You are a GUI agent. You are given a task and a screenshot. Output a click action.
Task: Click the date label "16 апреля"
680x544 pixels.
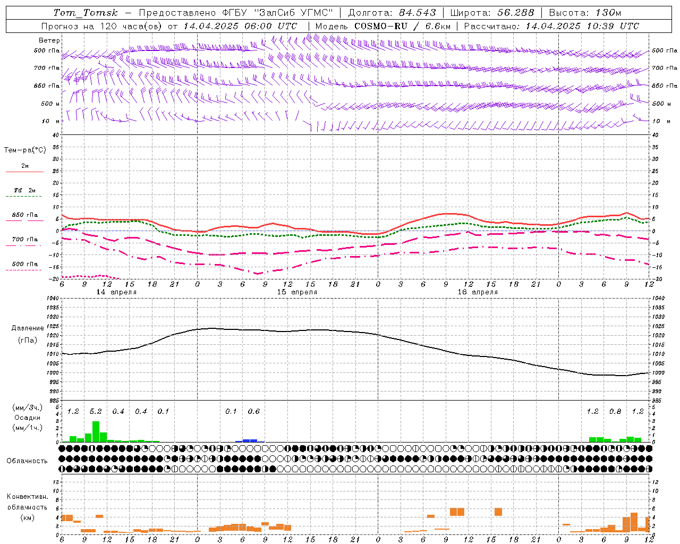point(478,292)
